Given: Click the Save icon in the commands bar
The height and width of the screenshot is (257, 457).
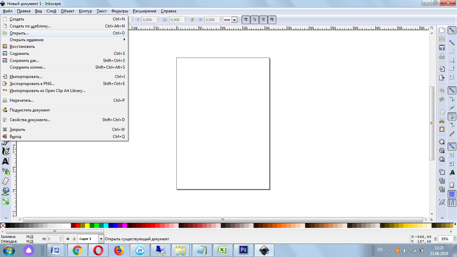Looking at the screenshot, I should [x=442, y=48].
